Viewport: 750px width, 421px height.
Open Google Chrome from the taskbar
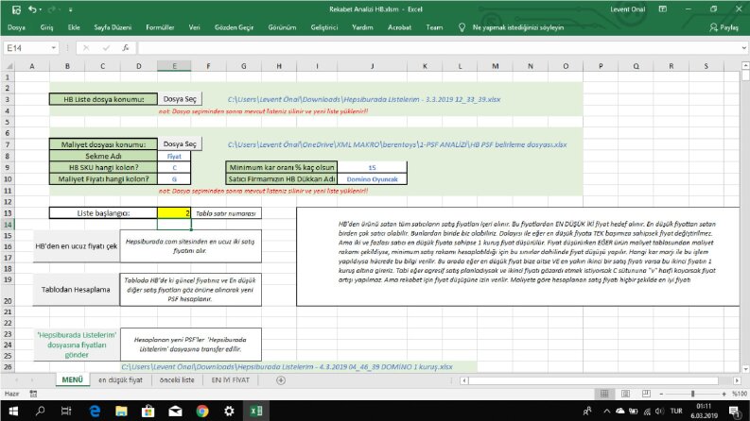[x=202, y=411]
